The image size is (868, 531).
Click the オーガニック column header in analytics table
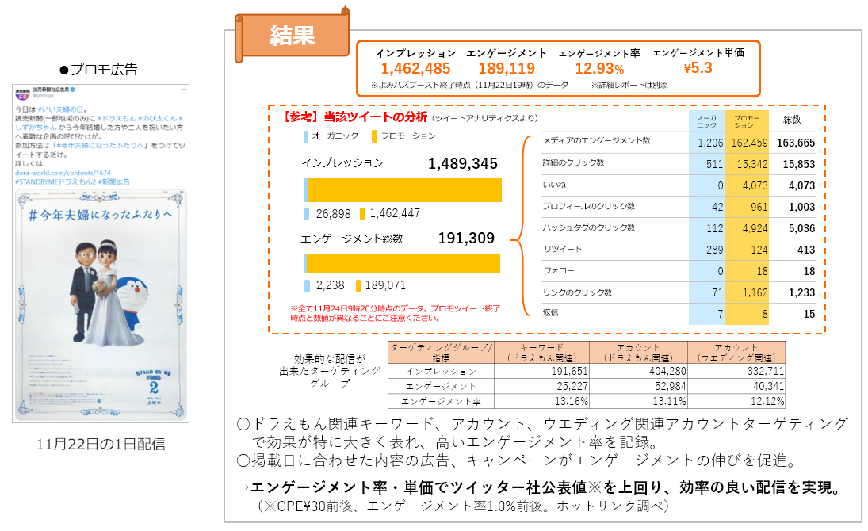pyautogui.click(x=707, y=121)
